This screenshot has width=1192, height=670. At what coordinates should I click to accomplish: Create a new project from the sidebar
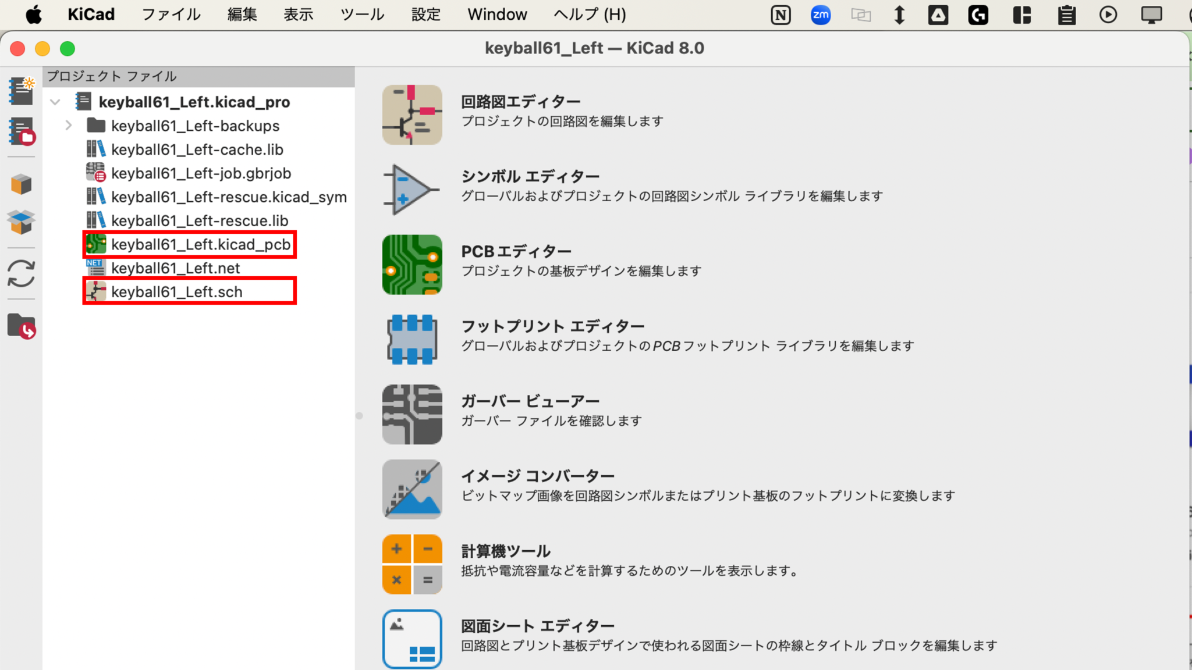click(21, 90)
